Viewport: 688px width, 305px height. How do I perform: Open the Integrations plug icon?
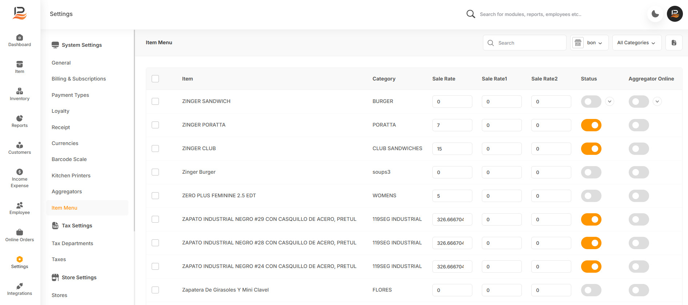tap(20, 286)
